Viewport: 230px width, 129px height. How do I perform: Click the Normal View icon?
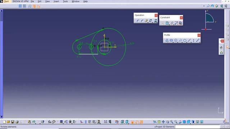tap(180, 122)
